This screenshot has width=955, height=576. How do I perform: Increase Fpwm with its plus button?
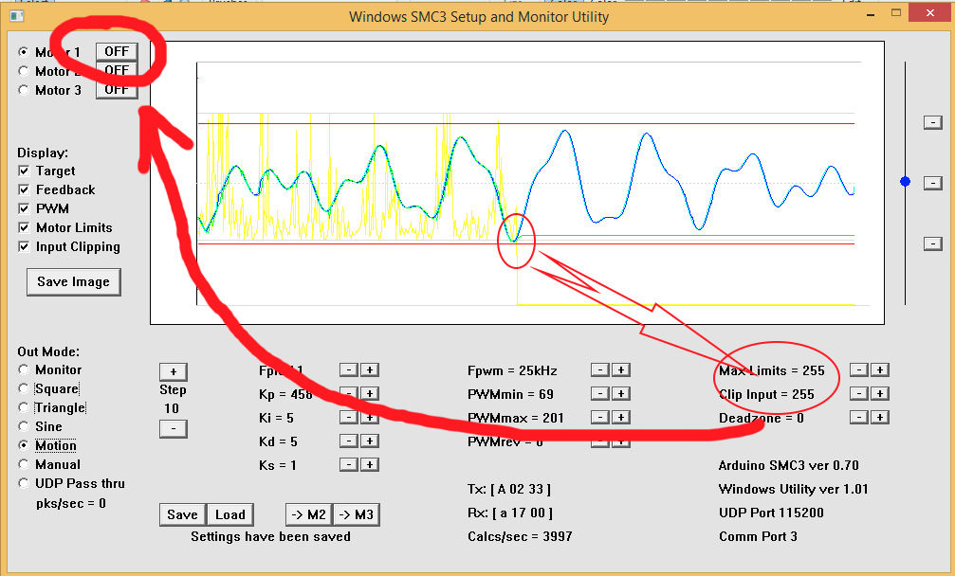[x=621, y=369]
